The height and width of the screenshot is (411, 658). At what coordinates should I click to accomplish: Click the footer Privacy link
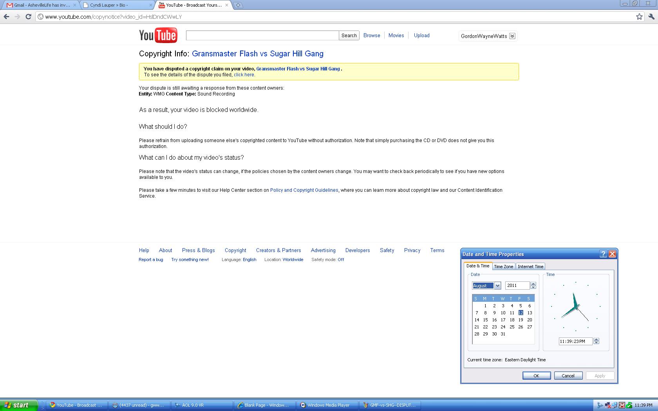pos(412,251)
